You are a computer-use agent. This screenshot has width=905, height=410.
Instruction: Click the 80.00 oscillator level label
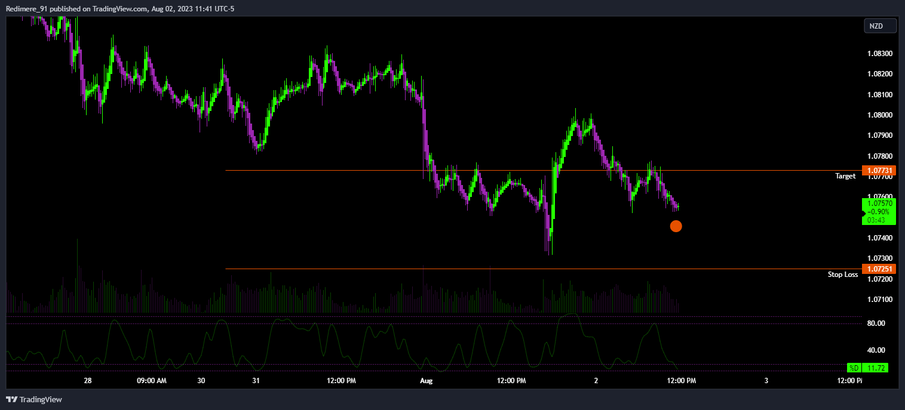(876, 323)
